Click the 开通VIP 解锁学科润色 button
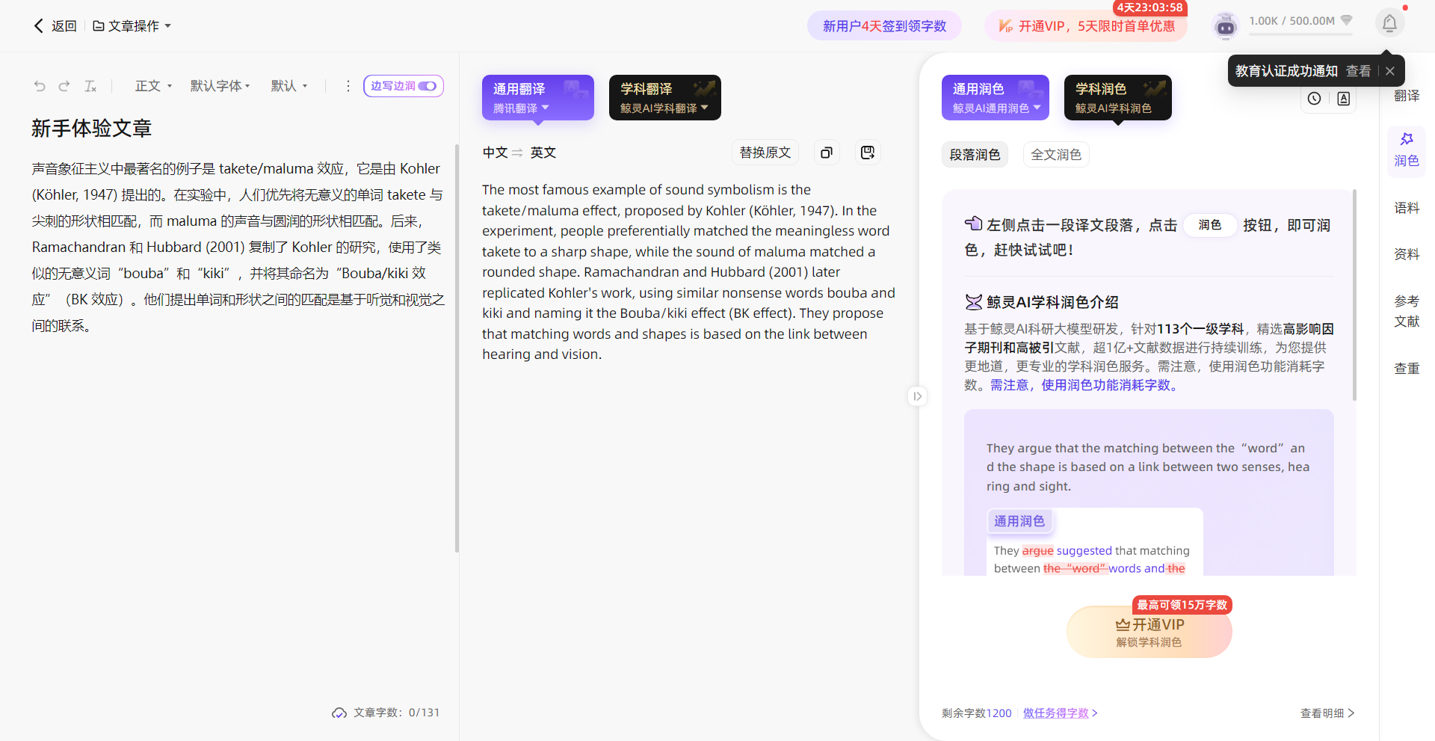The width and height of the screenshot is (1435, 741). pyautogui.click(x=1149, y=632)
